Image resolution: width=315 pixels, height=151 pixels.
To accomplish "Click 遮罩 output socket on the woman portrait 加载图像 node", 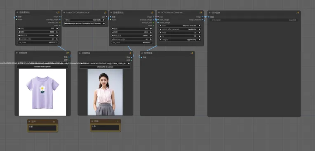I will pos(132,60).
